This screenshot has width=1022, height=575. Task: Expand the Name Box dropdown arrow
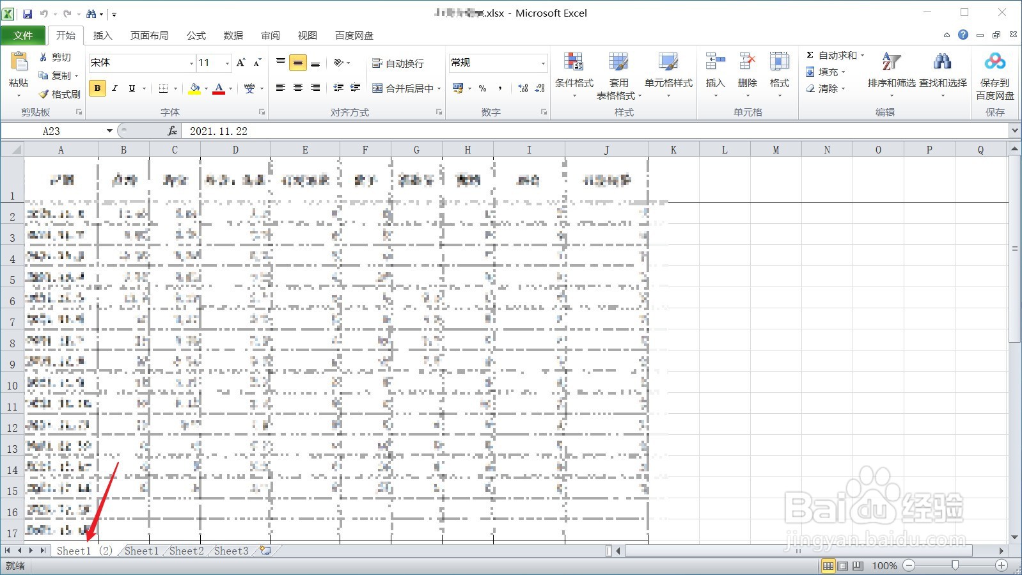109,131
